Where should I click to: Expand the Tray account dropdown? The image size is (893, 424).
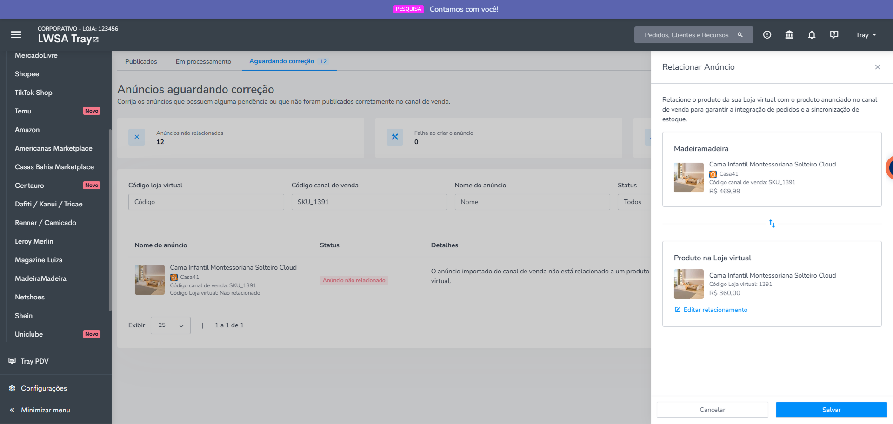866,35
